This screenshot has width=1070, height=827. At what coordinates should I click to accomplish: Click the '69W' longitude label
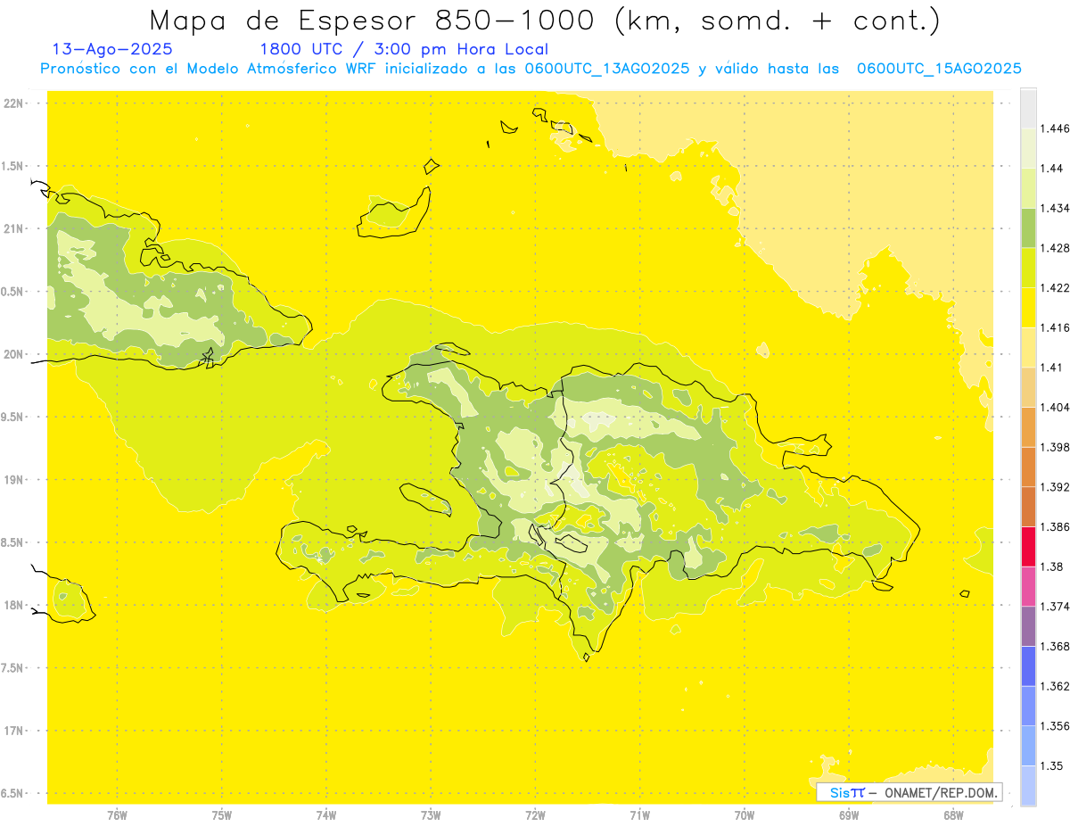[x=849, y=815]
